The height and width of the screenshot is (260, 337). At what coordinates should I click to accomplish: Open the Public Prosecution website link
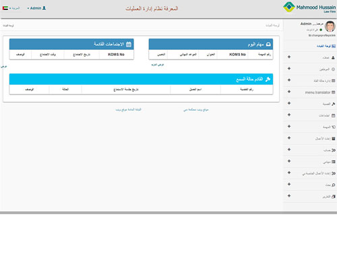(128, 110)
